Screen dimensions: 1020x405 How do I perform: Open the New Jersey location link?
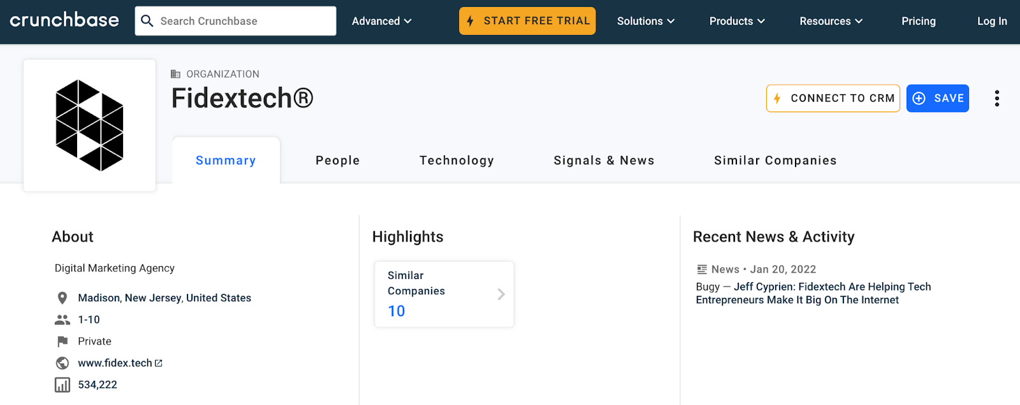point(154,298)
